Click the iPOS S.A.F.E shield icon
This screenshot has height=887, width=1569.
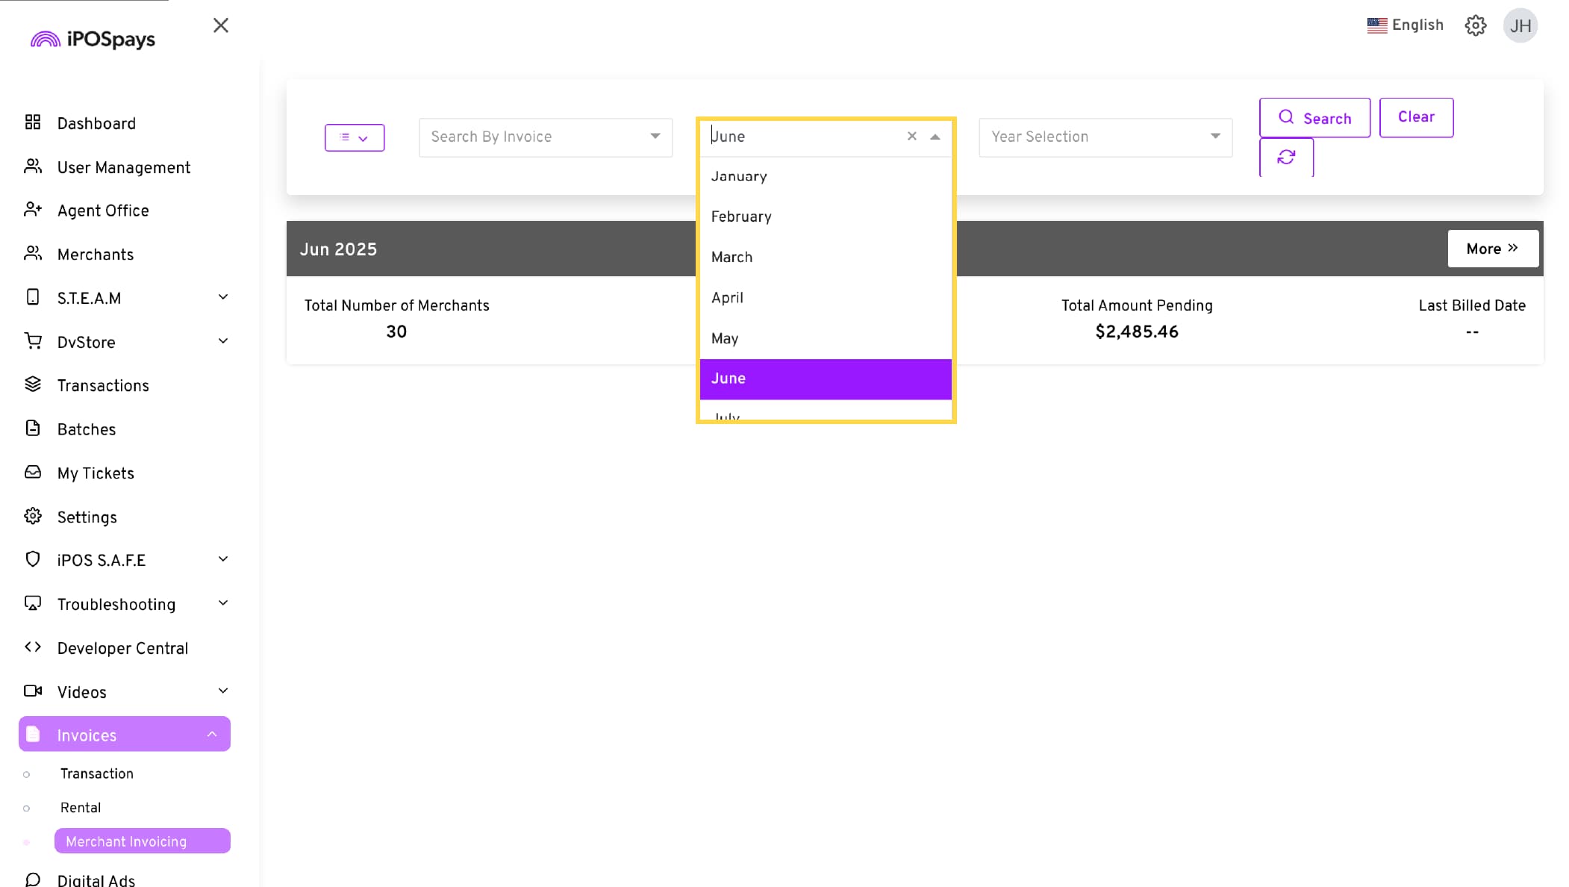(33, 559)
